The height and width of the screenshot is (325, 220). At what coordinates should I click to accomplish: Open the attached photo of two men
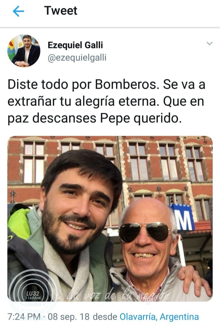(x=110, y=219)
